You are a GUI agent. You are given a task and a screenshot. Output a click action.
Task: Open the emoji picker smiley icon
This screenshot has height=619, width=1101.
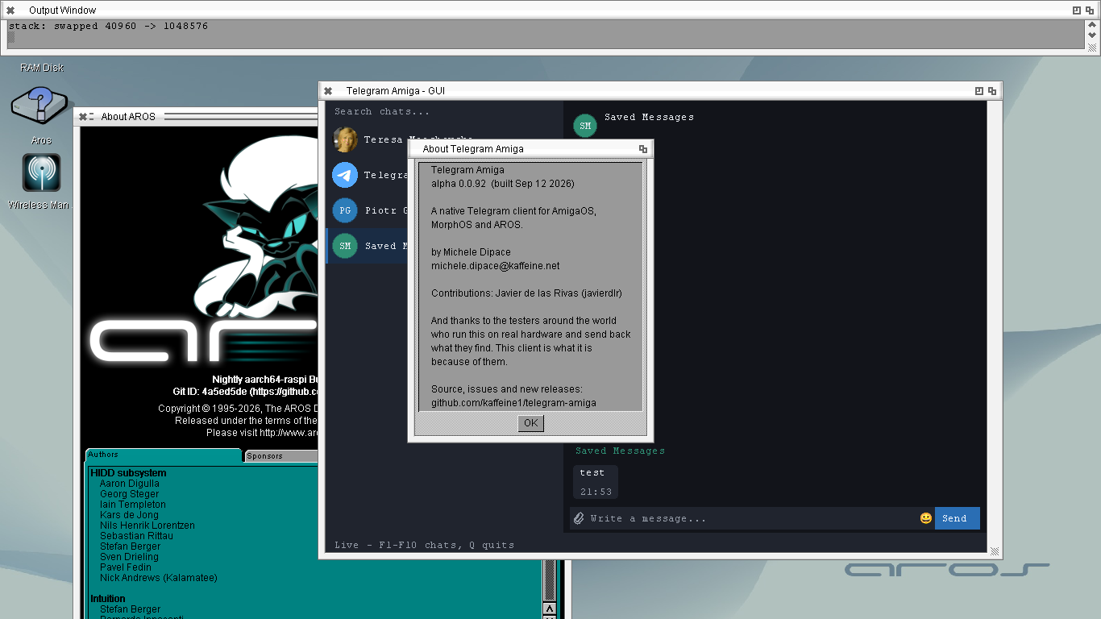click(926, 518)
